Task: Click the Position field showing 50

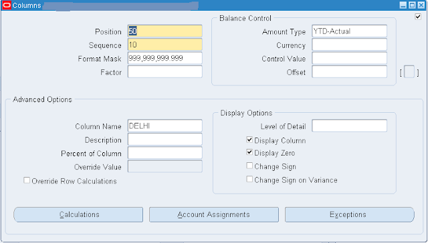Action: [x=165, y=31]
